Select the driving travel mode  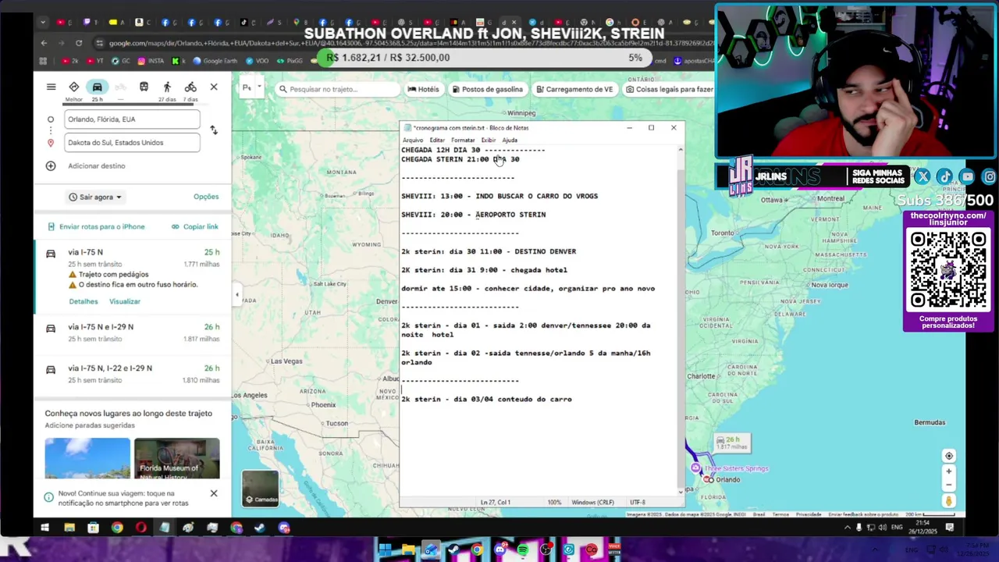(97, 87)
